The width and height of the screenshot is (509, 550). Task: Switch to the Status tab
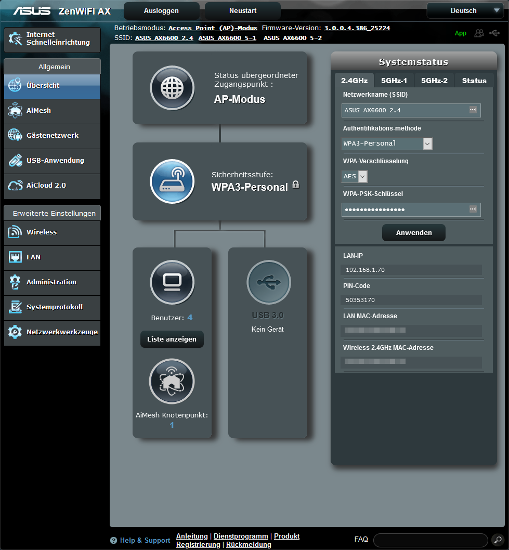tap(474, 81)
